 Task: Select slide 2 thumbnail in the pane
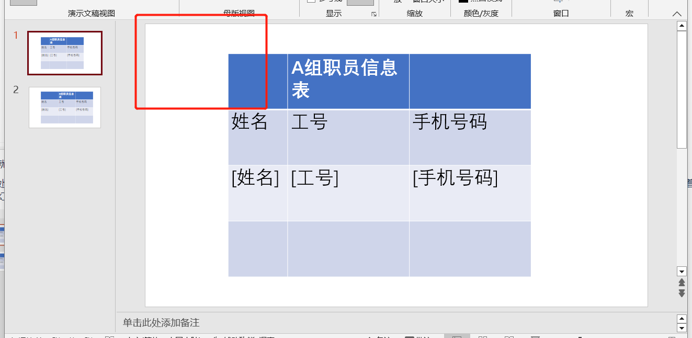click(x=64, y=107)
